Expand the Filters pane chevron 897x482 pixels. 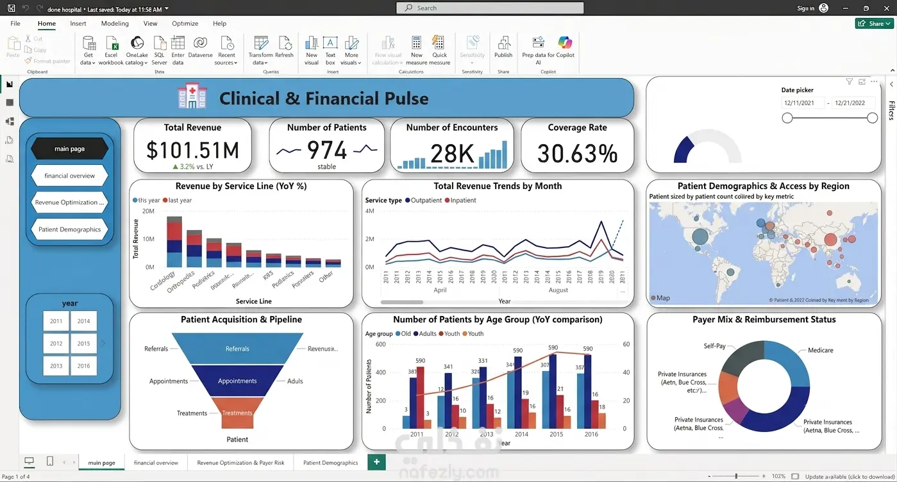(891, 84)
